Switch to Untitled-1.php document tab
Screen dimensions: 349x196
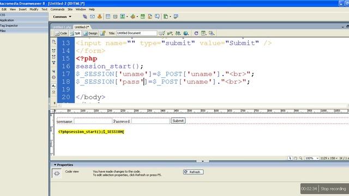coord(62,27)
